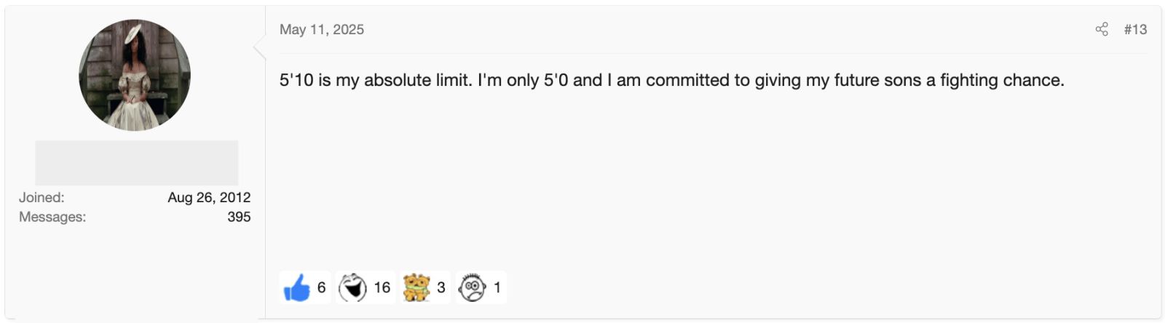Click the Aug 26, 2012 join date
1165x323 pixels.
pyautogui.click(x=209, y=197)
